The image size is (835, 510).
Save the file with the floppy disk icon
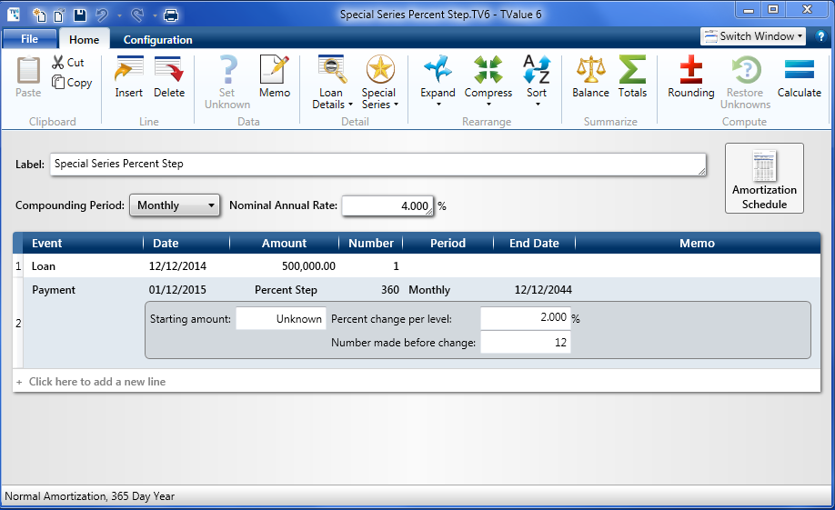pos(80,15)
